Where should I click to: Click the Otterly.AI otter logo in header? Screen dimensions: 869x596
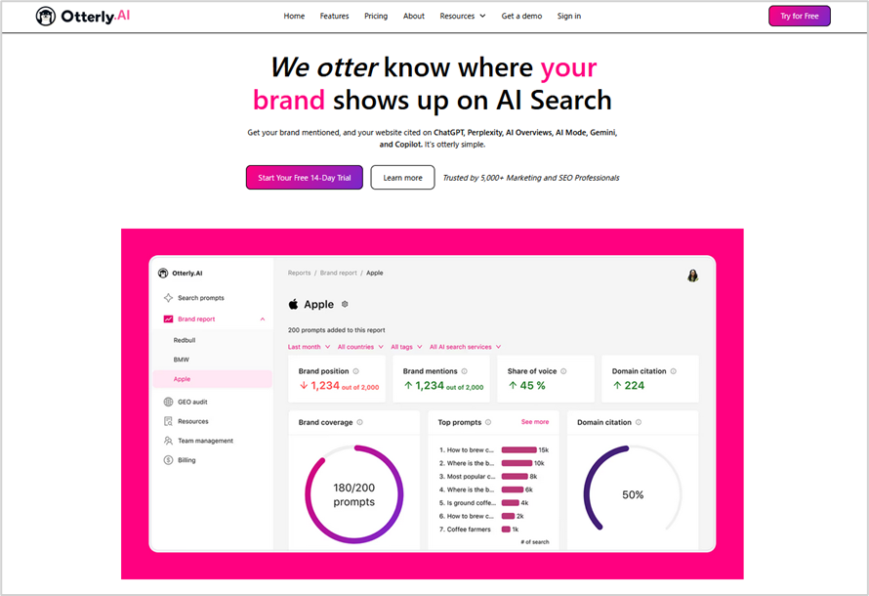coord(46,16)
